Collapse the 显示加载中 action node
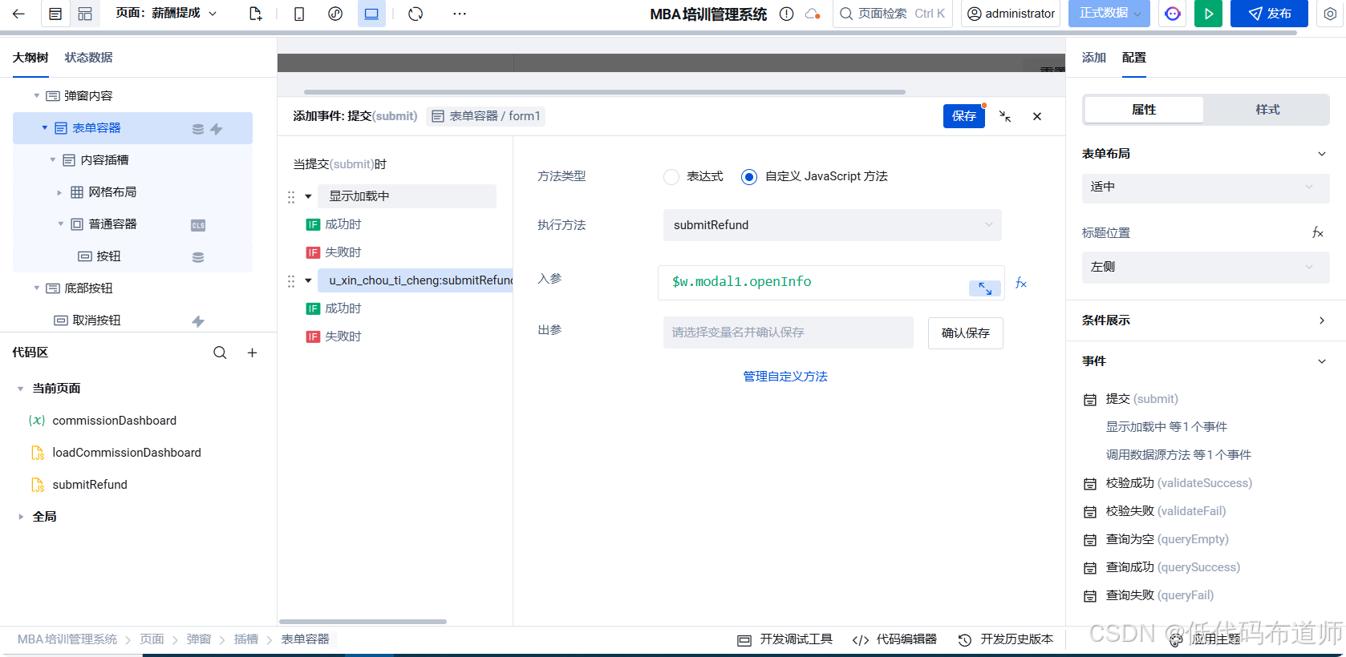1346x657 pixels. [308, 196]
